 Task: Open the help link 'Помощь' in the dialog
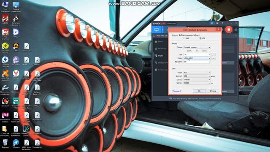(176, 91)
